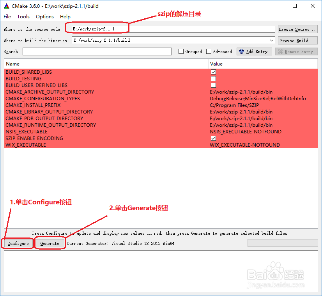The image size is (322, 296).
Task: Edit the WIX_EXECUTABLE-NOTFOUND value
Action: 245,145
